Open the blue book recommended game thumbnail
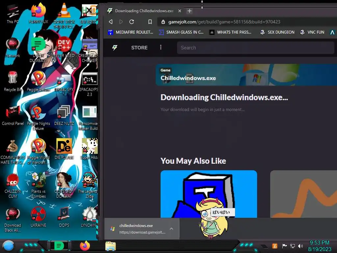This screenshot has width=337, height=253. pyautogui.click(x=209, y=194)
